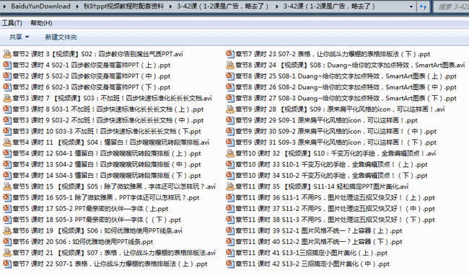Open the address bar history dropdown arrow
Viewport: 469px width, 275px height.
[411, 6]
